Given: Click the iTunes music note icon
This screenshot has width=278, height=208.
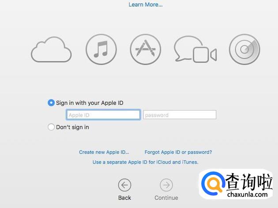Looking at the screenshot, I should click(x=101, y=49).
